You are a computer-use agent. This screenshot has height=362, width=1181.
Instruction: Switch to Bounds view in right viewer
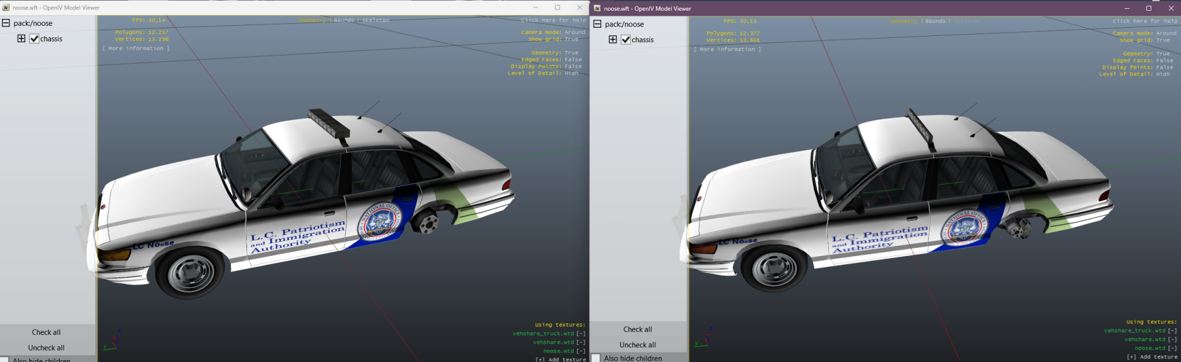[935, 21]
